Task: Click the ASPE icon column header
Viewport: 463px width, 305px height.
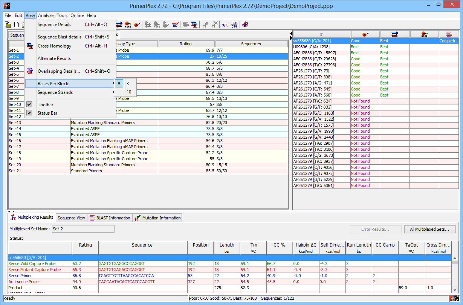Action: 425,34
